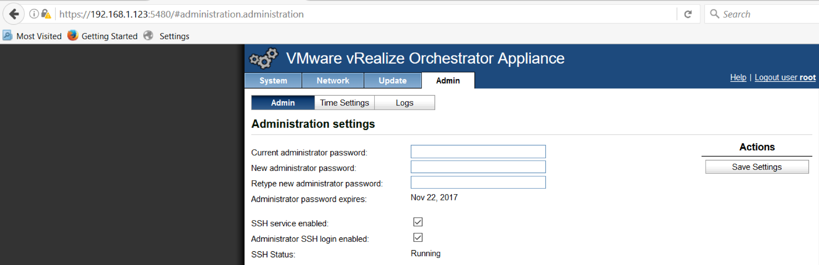Click the SSH Status Running value

[x=425, y=254]
